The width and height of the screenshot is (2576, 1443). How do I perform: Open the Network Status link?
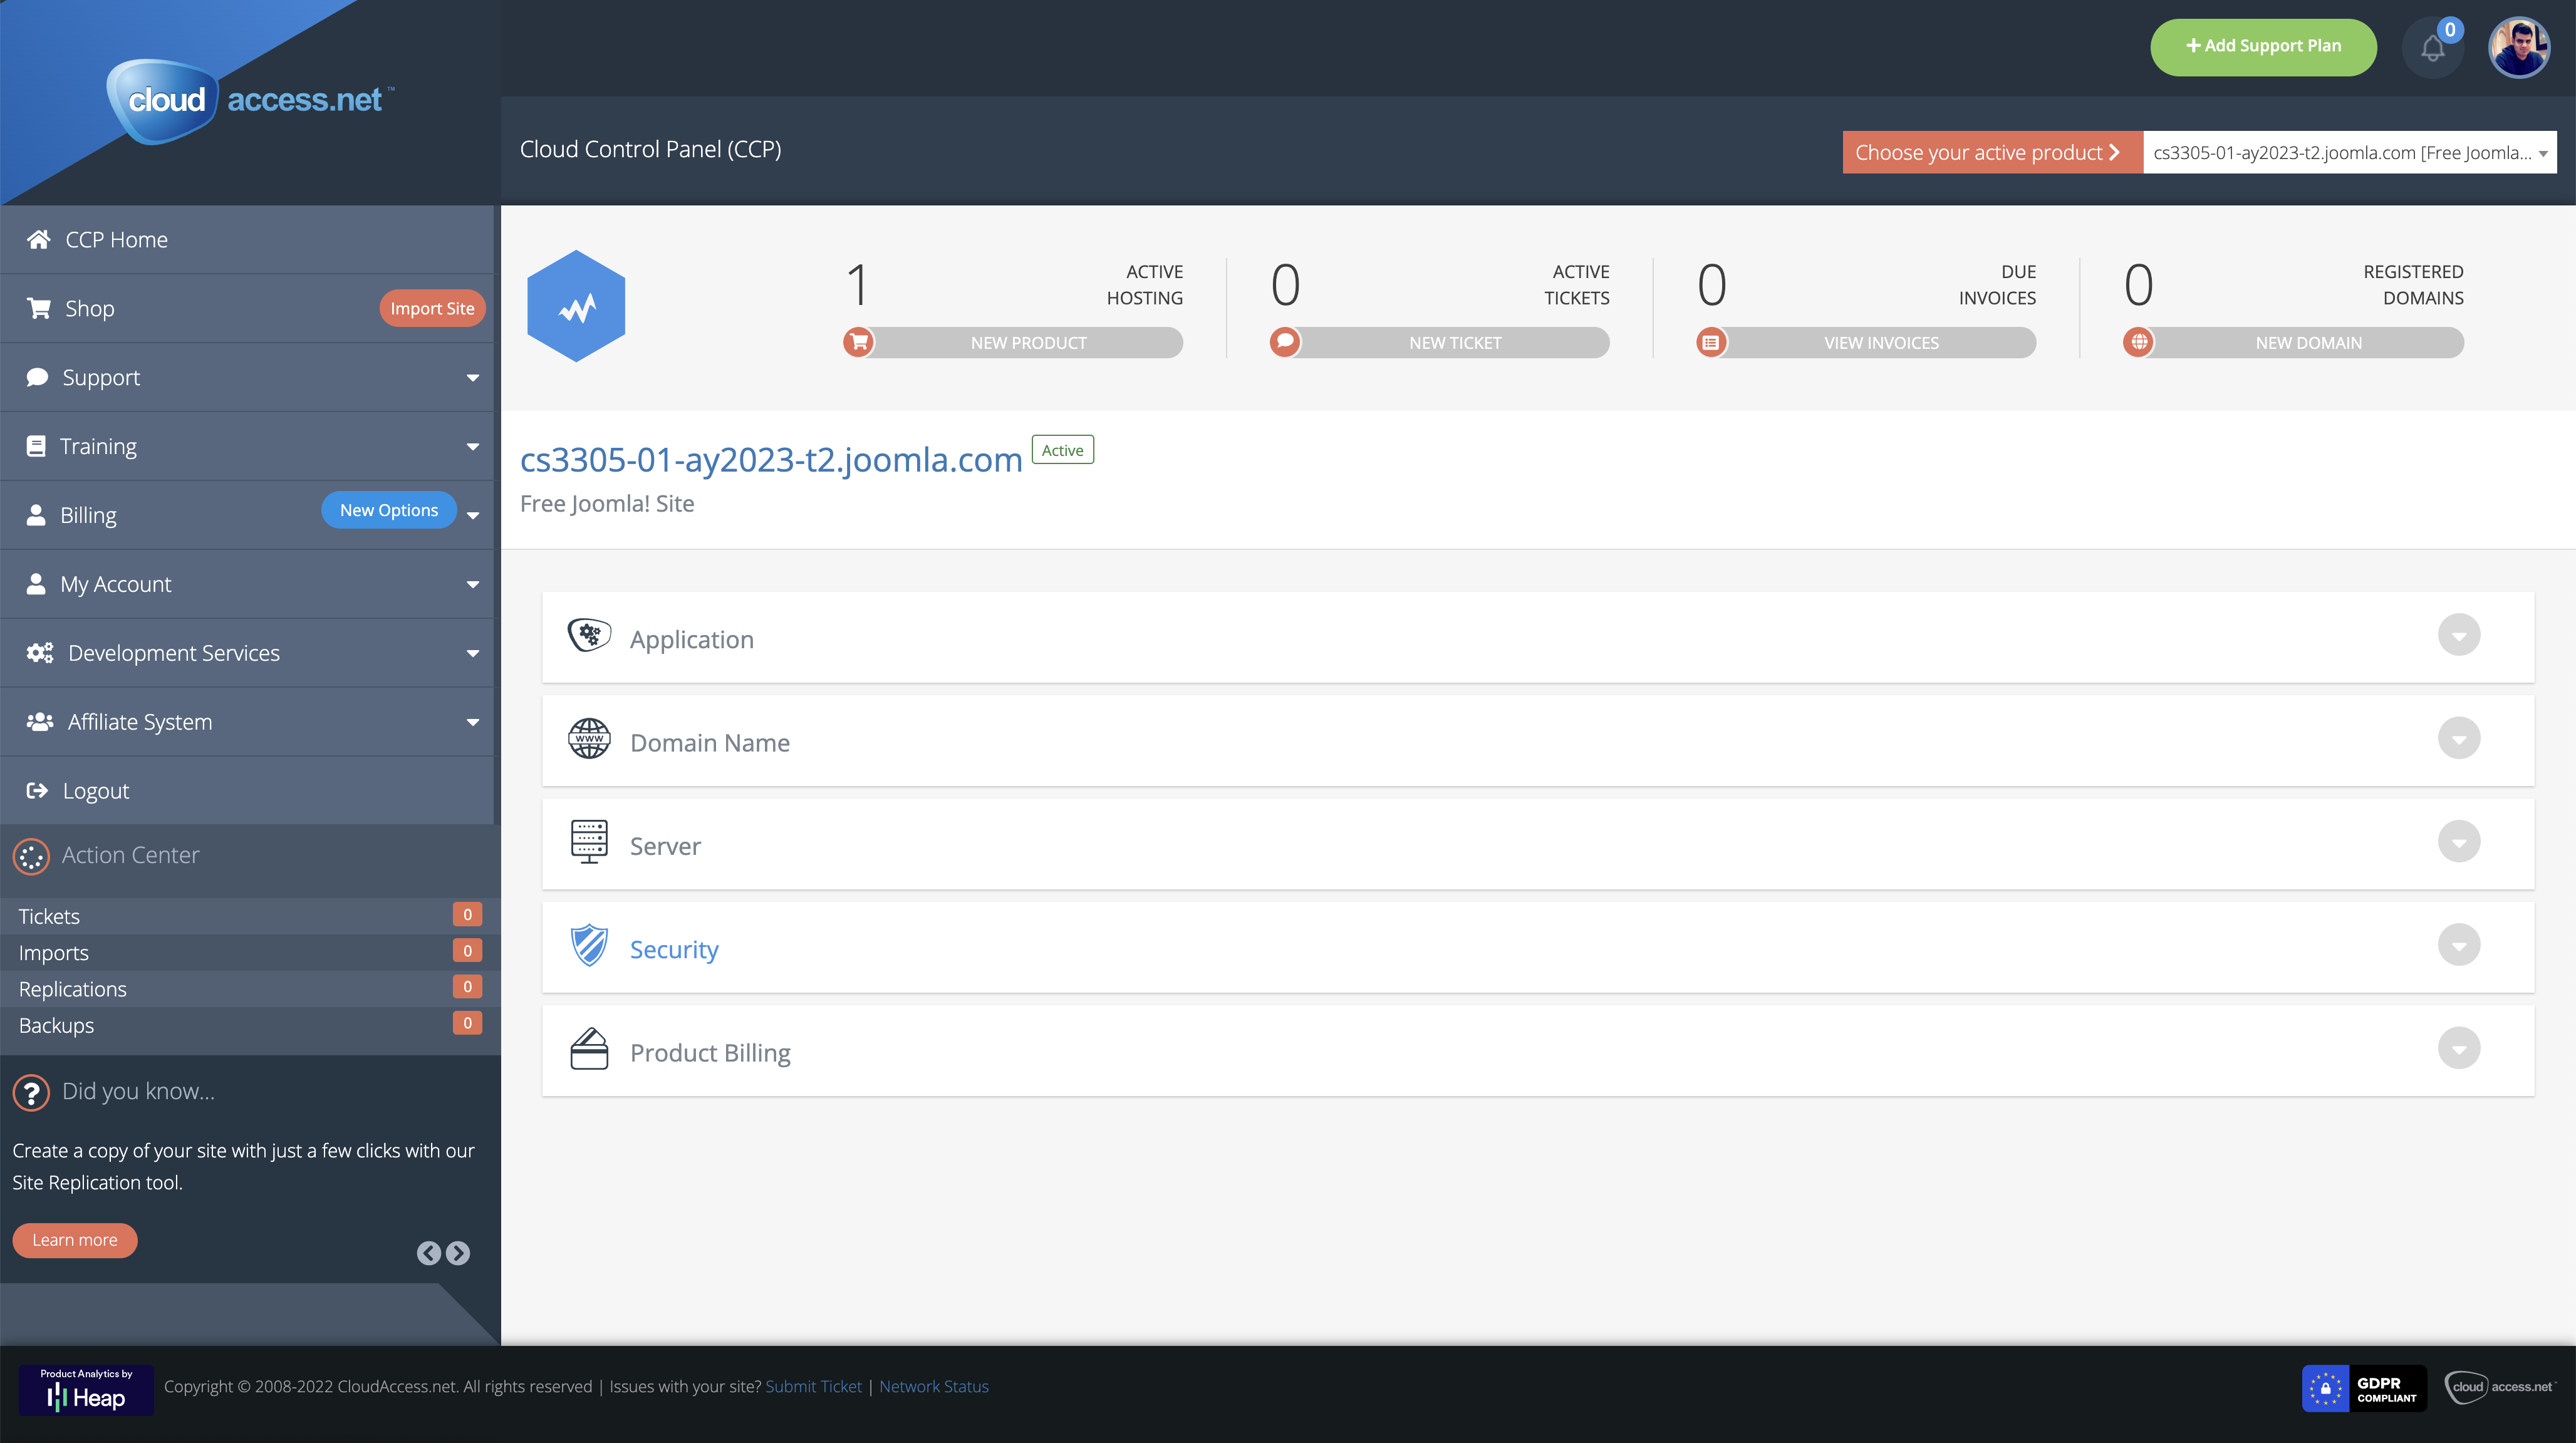coord(934,1386)
